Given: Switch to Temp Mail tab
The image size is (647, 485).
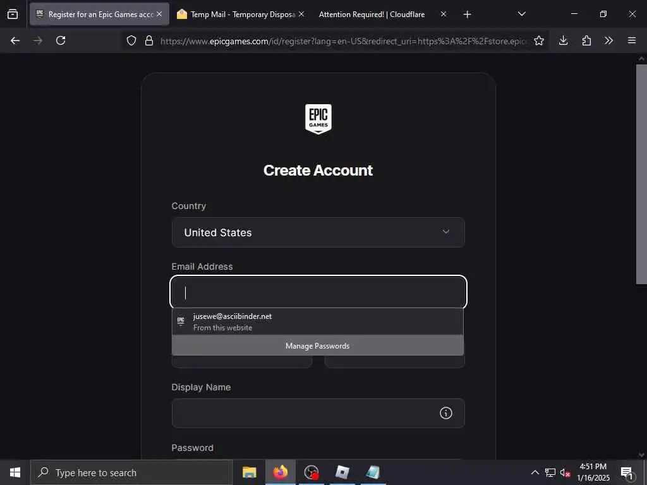Looking at the screenshot, I should point(241,14).
